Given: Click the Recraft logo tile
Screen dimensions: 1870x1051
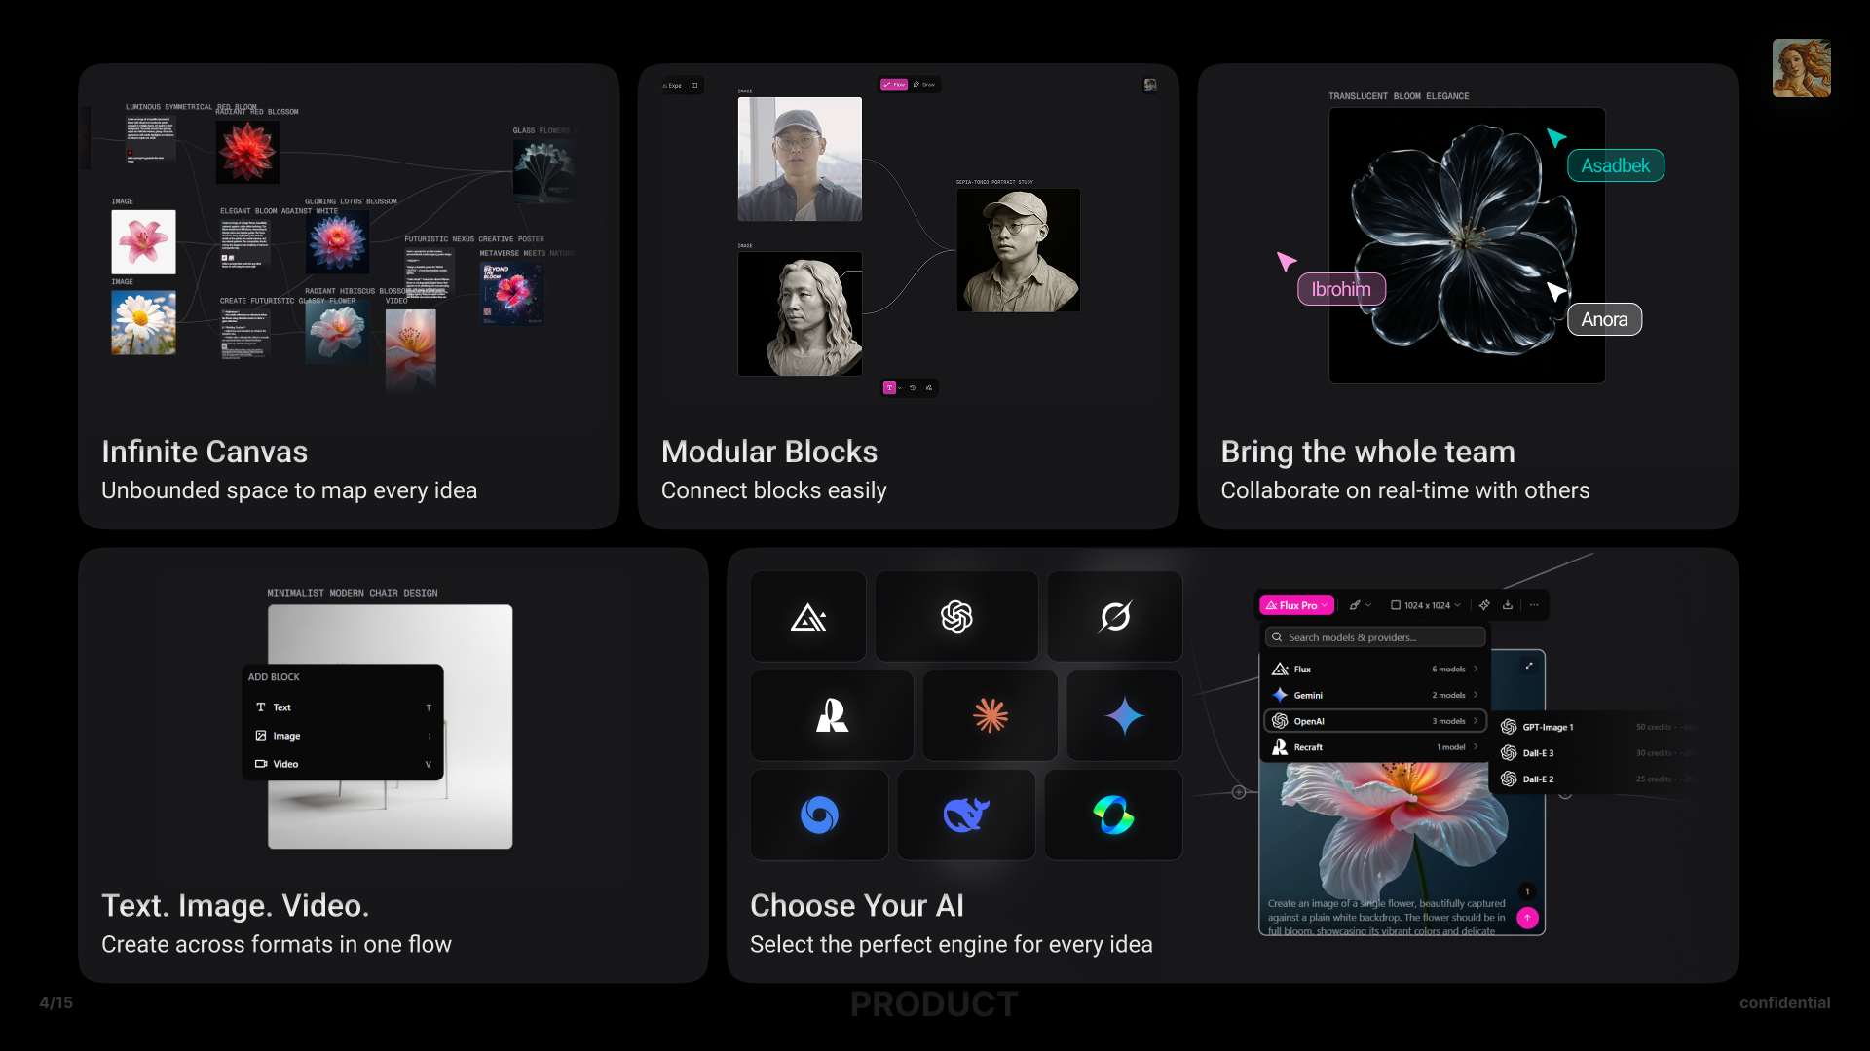Looking at the screenshot, I should [832, 715].
